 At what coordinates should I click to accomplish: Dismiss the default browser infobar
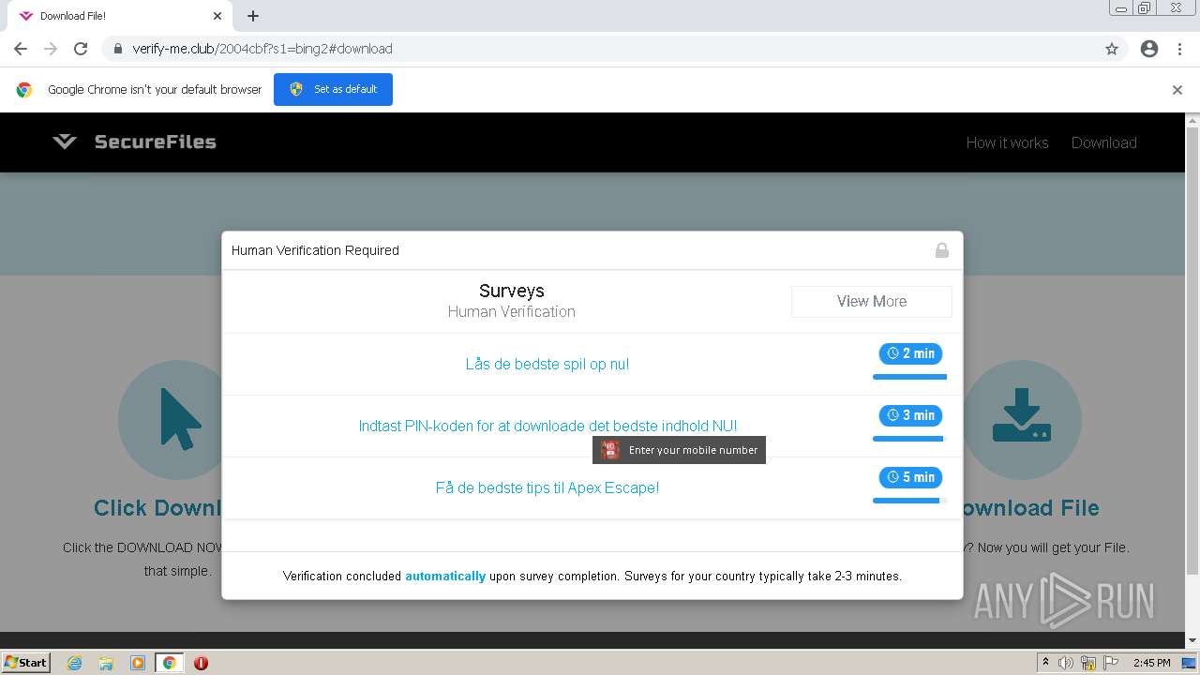(x=1177, y=90)
